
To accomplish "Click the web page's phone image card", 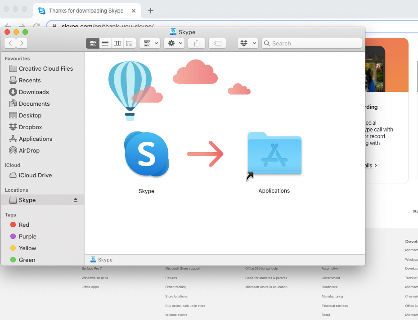I will (387, 65).
